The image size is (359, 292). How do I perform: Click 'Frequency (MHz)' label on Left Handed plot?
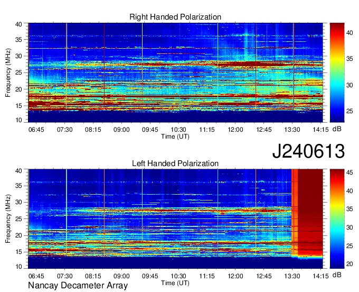tap(8, 219)
